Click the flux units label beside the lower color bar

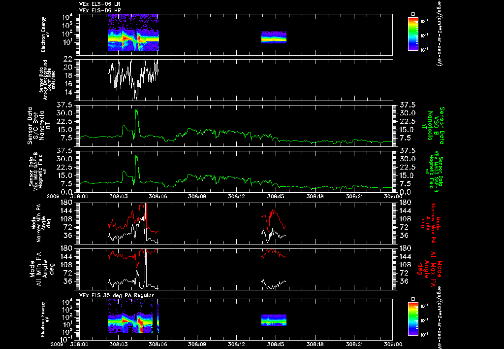[x=439, y=317]
